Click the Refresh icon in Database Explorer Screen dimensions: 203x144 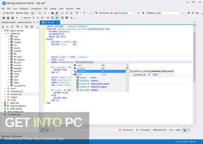tap(3, 27)
